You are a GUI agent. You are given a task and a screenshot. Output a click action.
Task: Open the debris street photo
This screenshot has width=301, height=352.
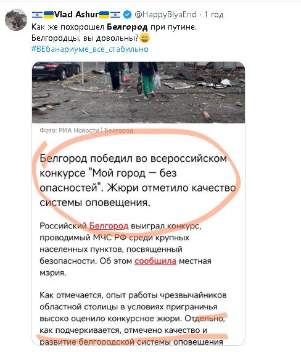tap(138, 92)
